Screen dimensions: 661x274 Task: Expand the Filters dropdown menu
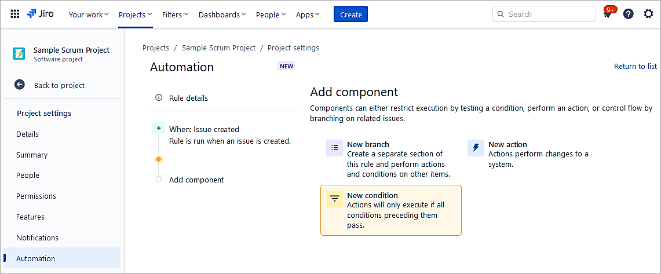tap(175, 14)
